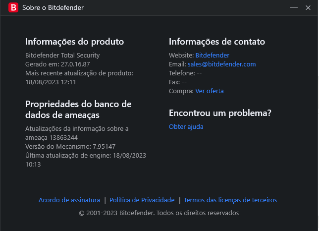This screenshot has height=231, width=319.
Task: Open the Acordo de assinatura link
Action: tap(69, 200)
